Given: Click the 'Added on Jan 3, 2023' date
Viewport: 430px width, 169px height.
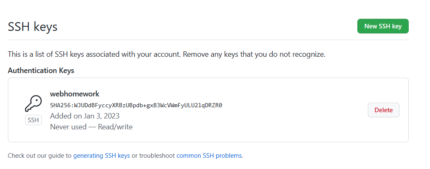Looking at the screenshot, I should 85,116.
